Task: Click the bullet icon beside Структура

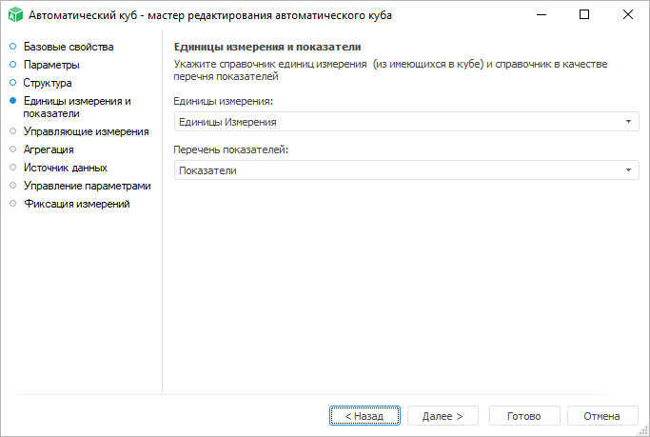Action: (13, 83)
